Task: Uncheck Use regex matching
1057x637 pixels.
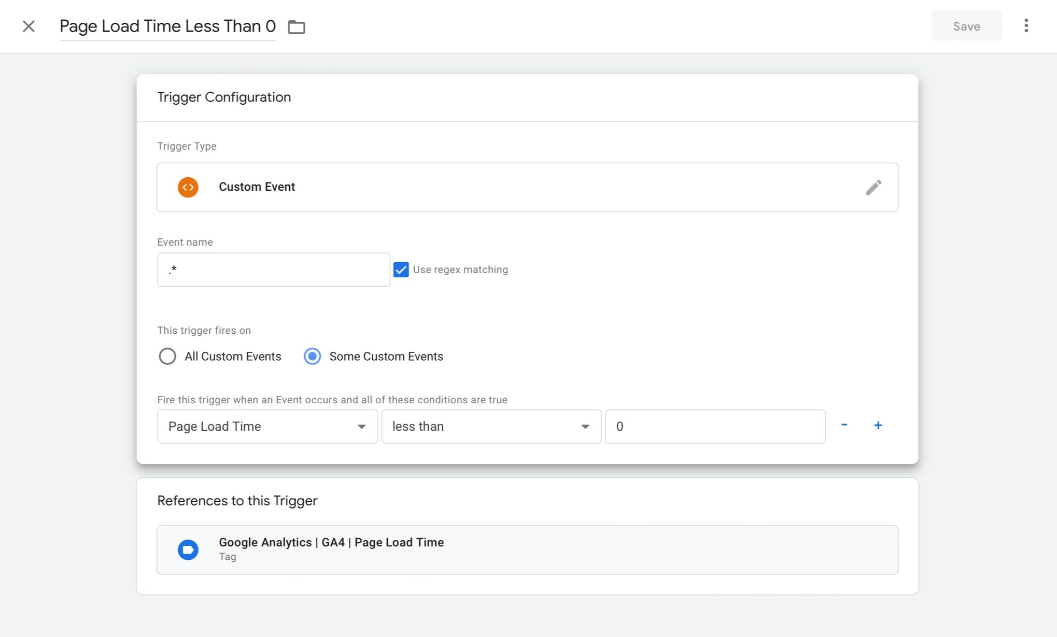Action: [401, 270]
